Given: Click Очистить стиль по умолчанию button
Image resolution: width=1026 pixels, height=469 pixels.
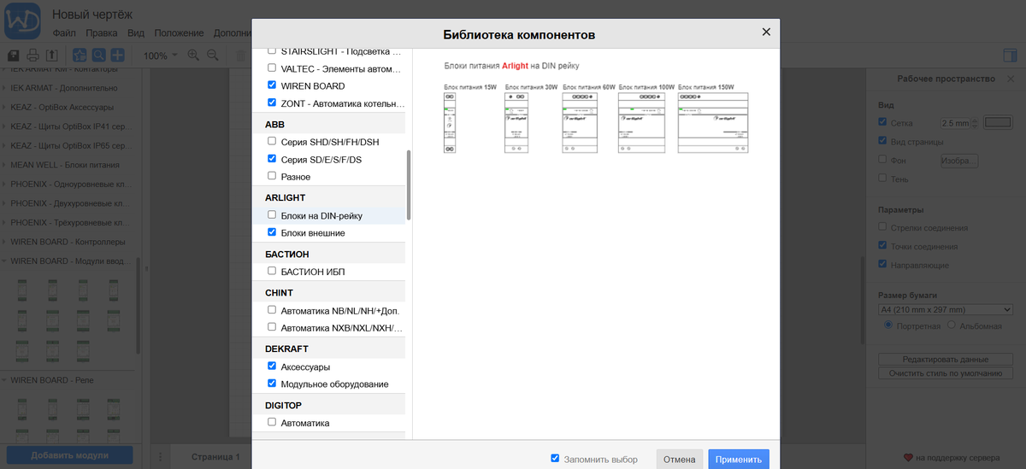Looking at the screenshot, I should (x=946, y=373).
